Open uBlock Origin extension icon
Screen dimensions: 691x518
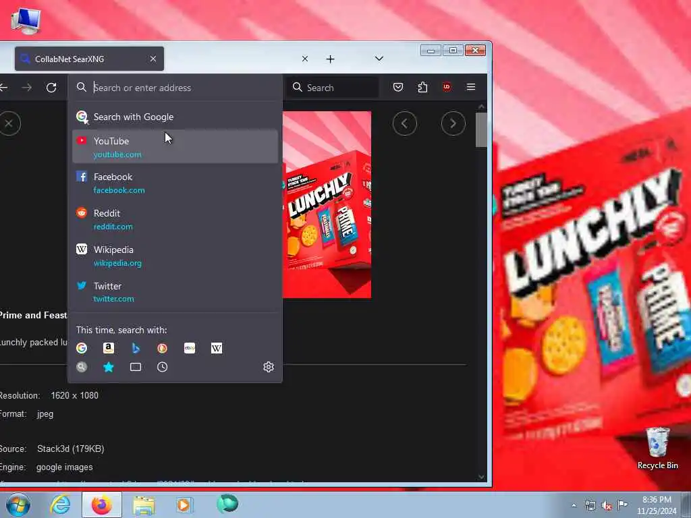447,87
